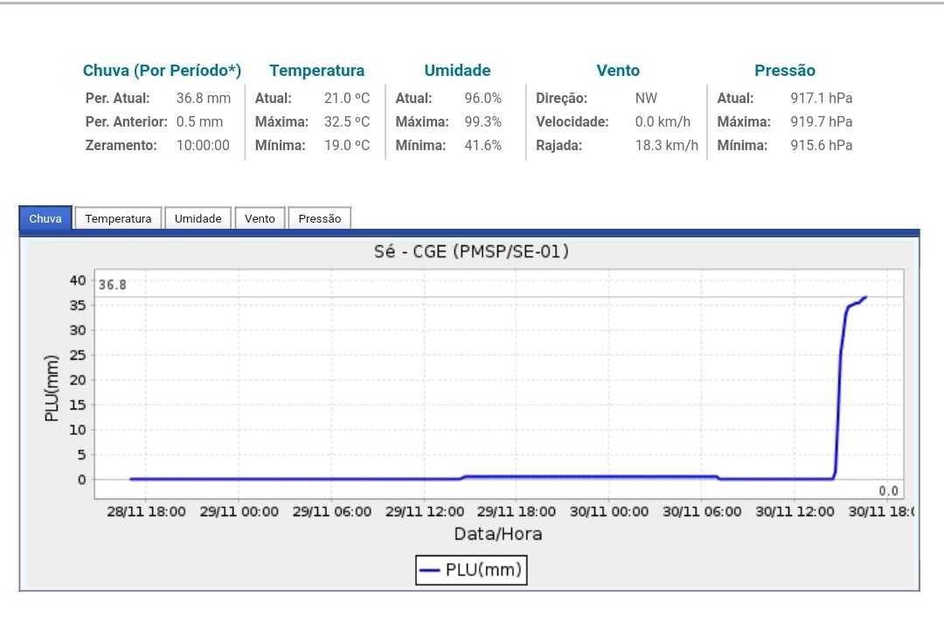Click the Umidade summary heading
This screenshot has width=944, height=626.
tap(457, 71)
